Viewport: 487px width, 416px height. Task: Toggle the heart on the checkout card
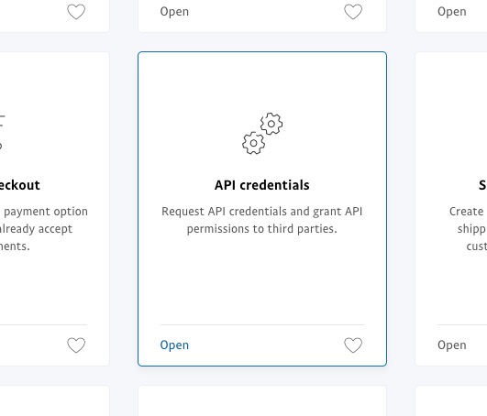coord(76,345)
